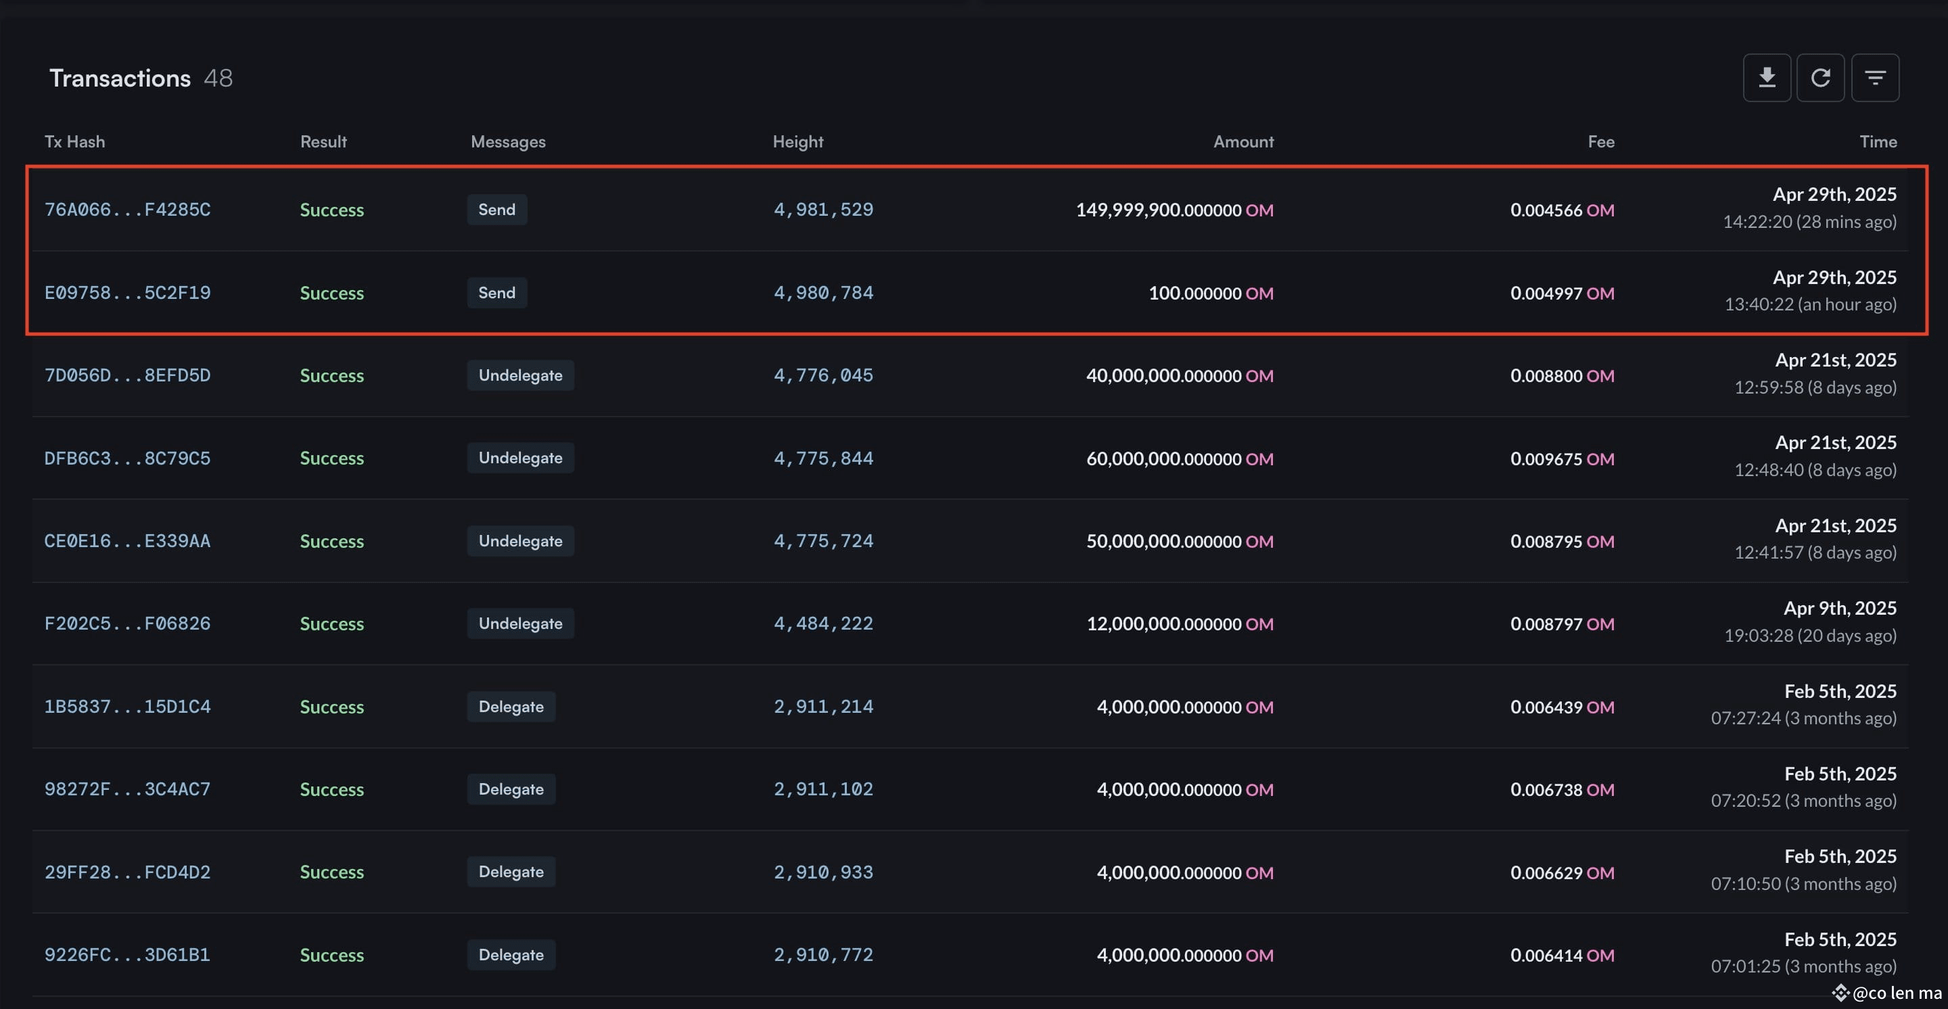Open transaction hash 7D056D...8EFD5D
Viewport: 1948px width, 1009px height.
pyautogui.click(x=127, y=375)
